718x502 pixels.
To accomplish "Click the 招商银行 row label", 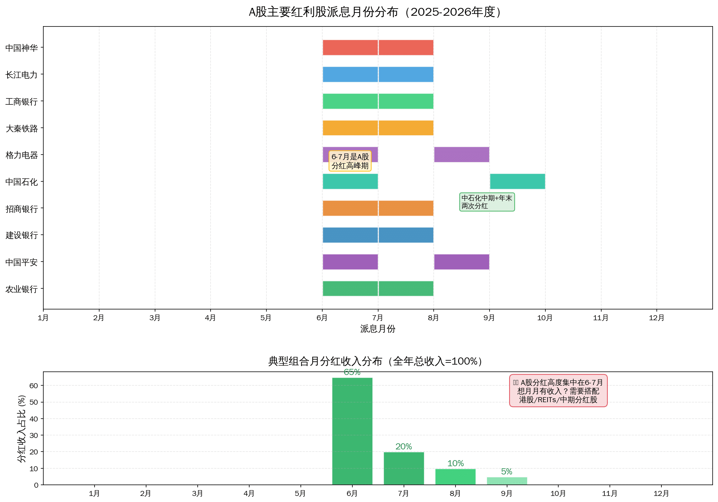I will [x=21, y=209].
